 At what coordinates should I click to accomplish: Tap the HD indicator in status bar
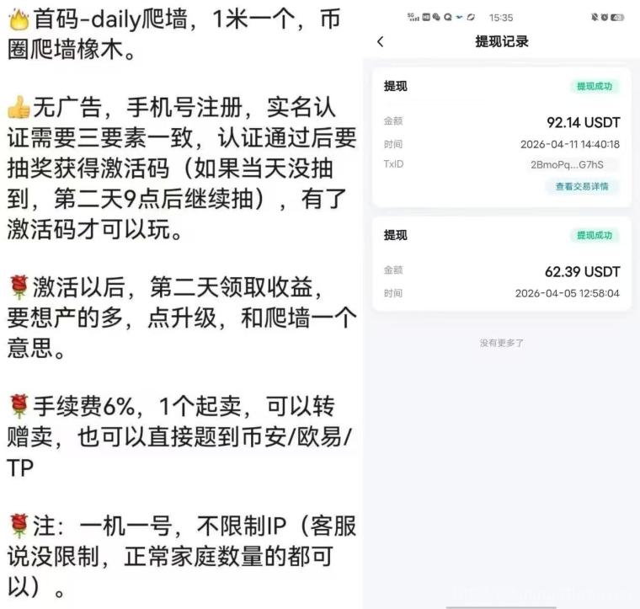pos(426,17)
